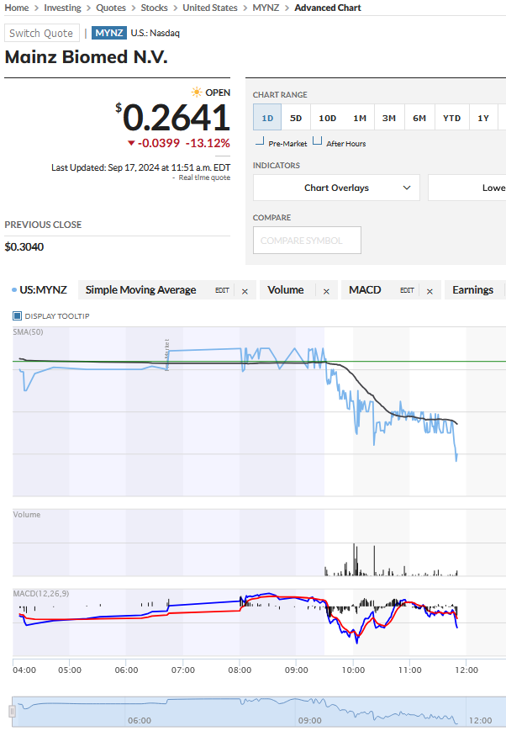The width and height of the screenshot is (506, 731).
Task: Click the MYNZ ticker badge
Action: [x=109, y=33]
